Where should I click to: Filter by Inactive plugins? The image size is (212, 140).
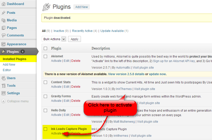coord(59,31)
